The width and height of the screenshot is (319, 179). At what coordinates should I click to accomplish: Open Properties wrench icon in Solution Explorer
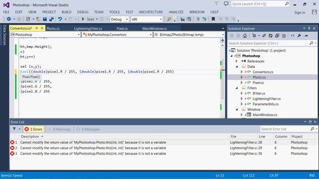(299, 36)
